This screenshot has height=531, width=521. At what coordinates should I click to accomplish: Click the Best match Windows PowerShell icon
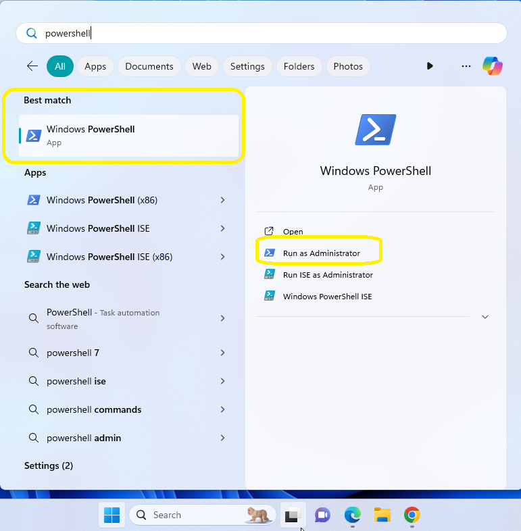34,136
